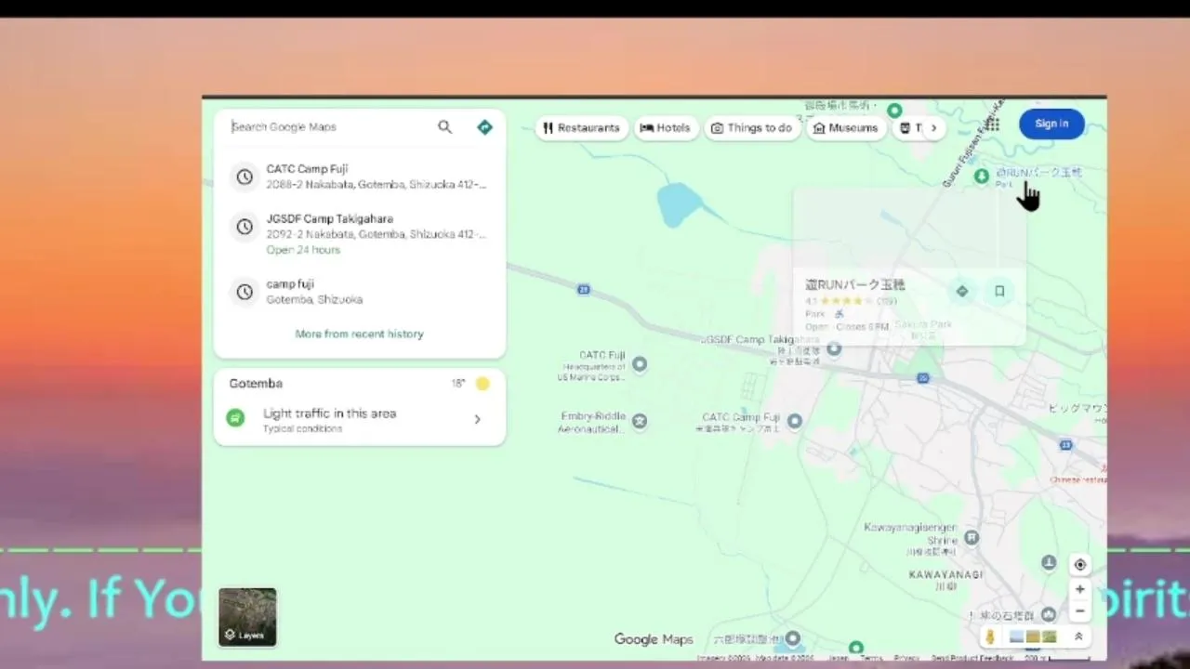
Task: Click the CATC Camp Fuji map pin
Action: tap(795, 421)
